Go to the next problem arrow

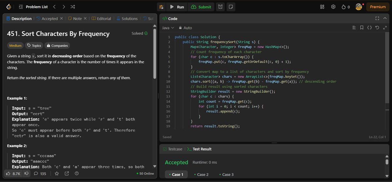63,7
